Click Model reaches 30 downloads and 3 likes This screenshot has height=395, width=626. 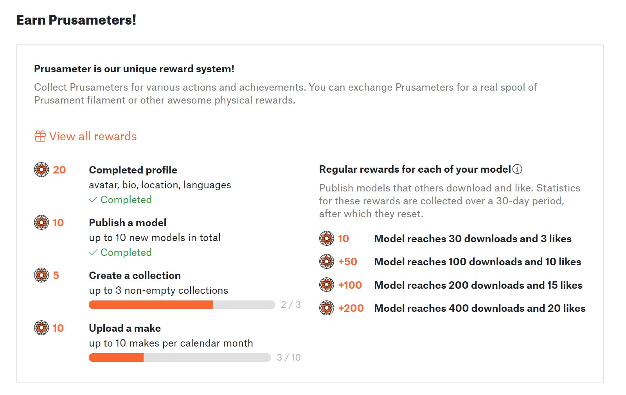pos(473,239)
